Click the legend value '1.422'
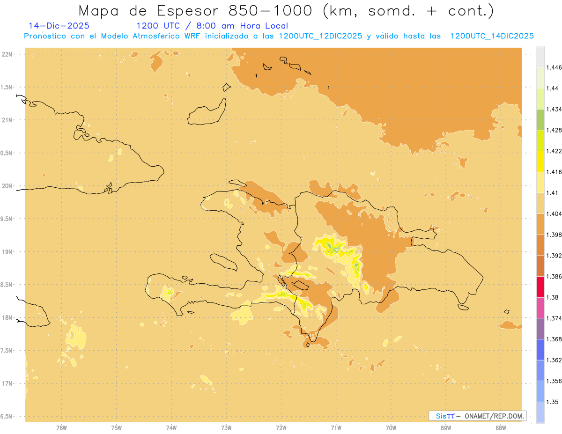The image size is (562, 434). 553,151
